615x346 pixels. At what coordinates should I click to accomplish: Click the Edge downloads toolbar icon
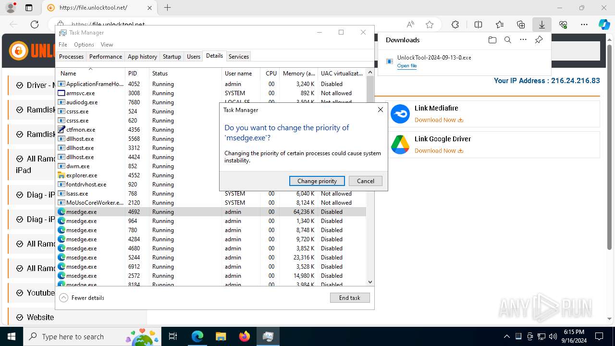click(x=541, y=25)
